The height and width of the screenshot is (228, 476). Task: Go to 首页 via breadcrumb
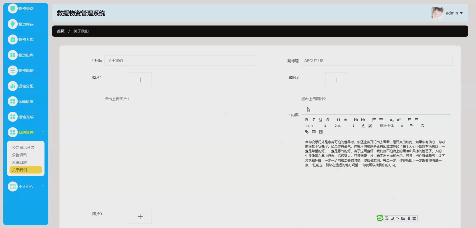61,31
